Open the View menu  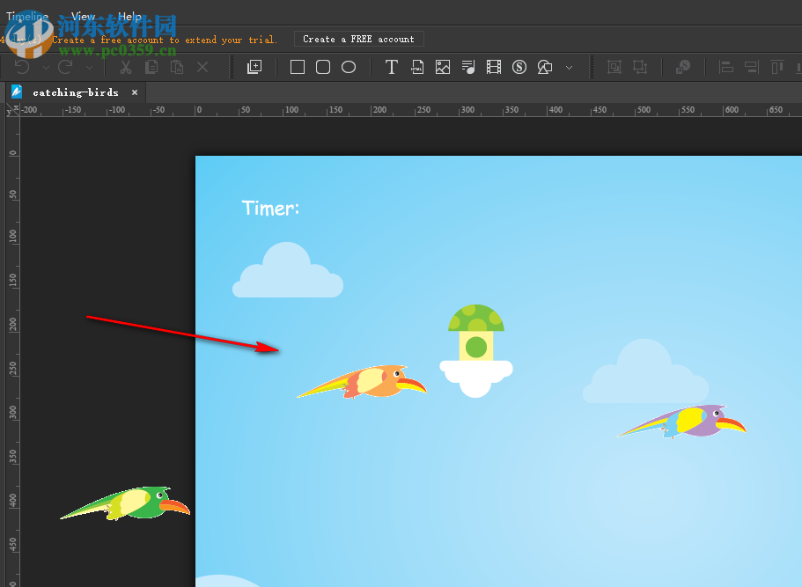(x=83, y=16)
